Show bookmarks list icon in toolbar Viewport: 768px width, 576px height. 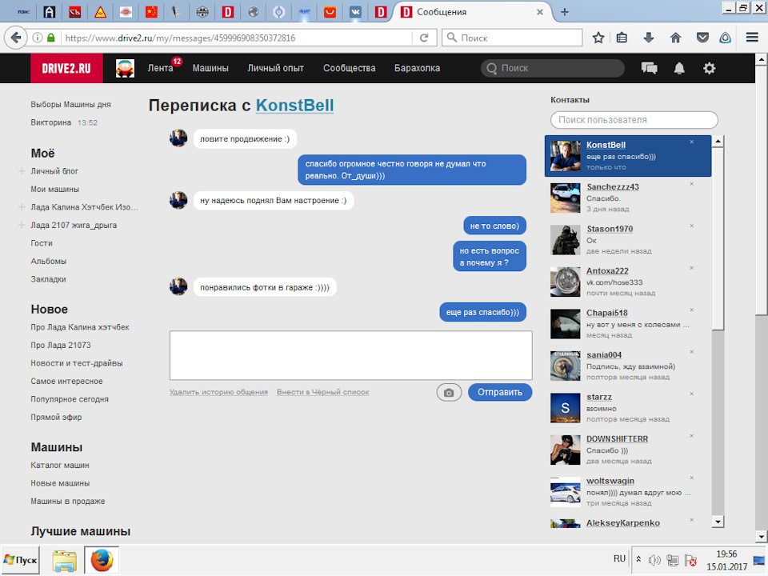(x=622, y=38)
